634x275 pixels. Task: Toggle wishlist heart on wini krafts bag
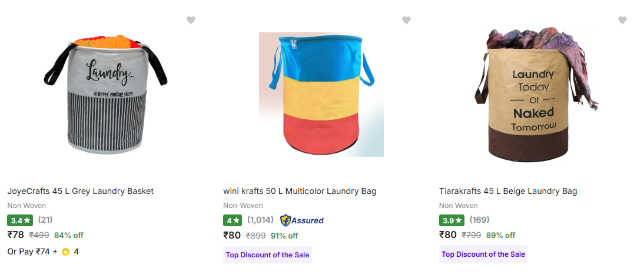[406, 21]
